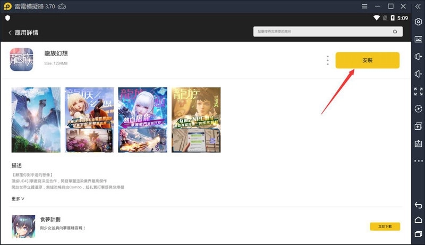Expand description with 更多 chevron
Viewport: 425px width, 245px height.
(x=18, y=199)
